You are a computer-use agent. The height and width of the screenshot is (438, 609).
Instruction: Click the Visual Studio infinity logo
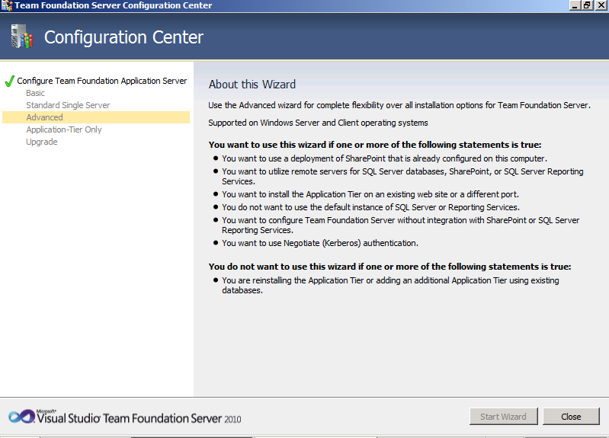[x=22, y=417]
